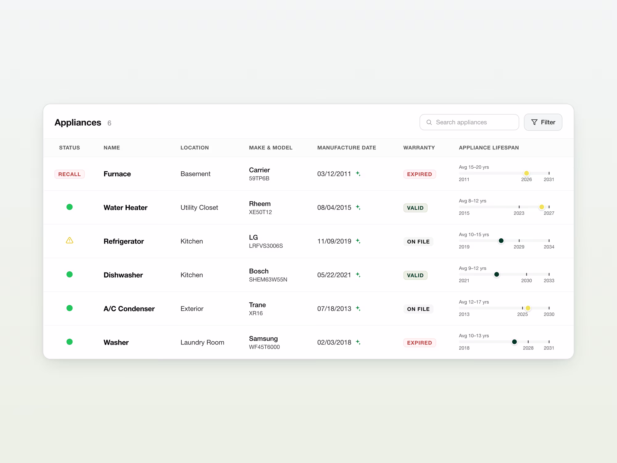This screenshot has width=617, height=463.
Task: Sort by MANUFACTURE DATE column header
Action: 347,148
